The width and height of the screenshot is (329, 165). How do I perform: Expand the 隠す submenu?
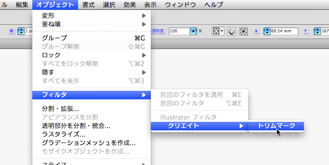92,72
